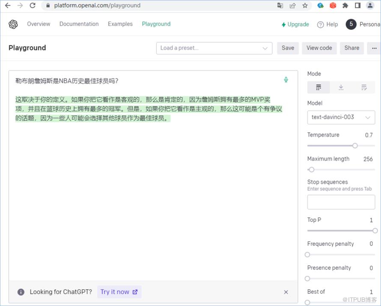
Task: Click the Persona account label
Action: click(370, 24)
